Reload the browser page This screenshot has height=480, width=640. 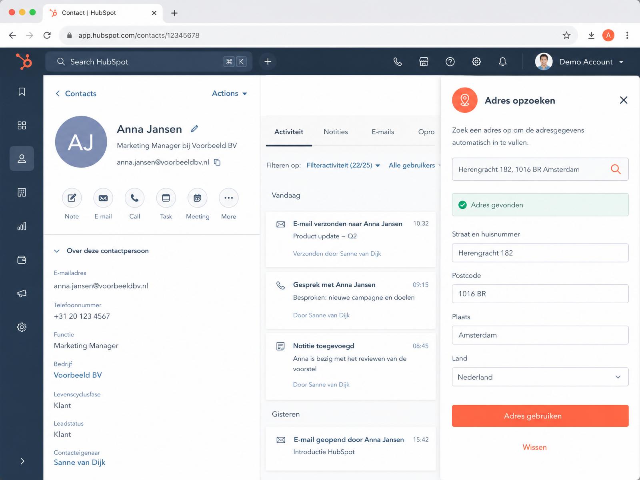[x=47, y=35]
